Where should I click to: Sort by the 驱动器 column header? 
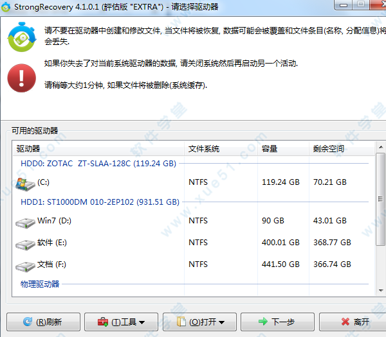tap(98, 148)
